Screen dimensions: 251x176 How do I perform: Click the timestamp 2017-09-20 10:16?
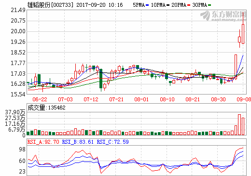click(99, 5)
